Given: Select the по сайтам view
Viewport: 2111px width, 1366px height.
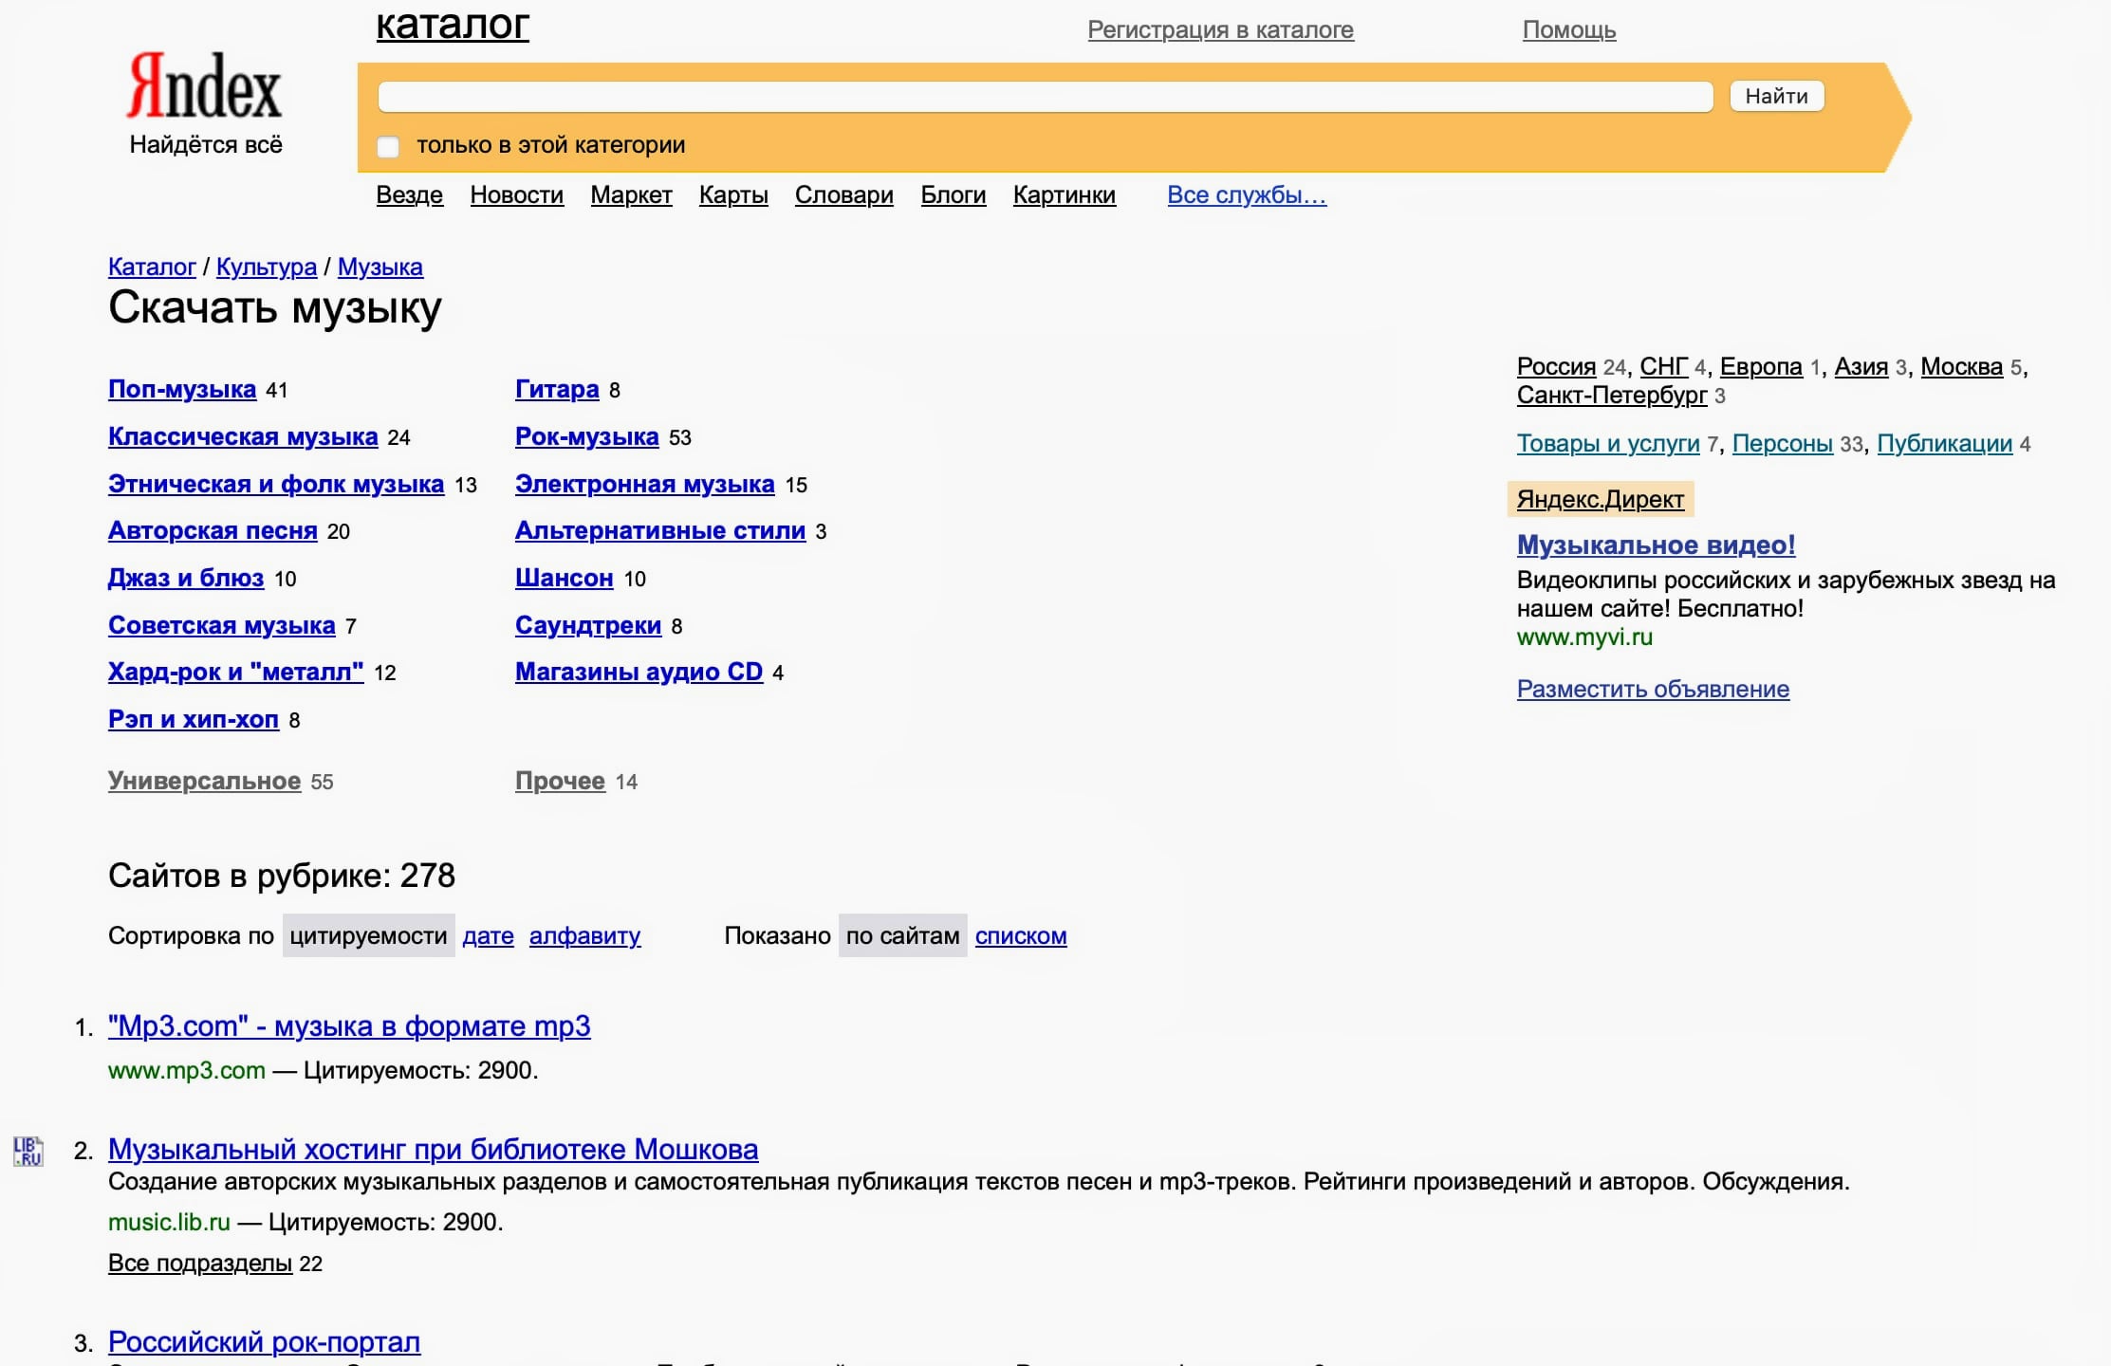Looking at the screenshot, I should click(903, 936).
